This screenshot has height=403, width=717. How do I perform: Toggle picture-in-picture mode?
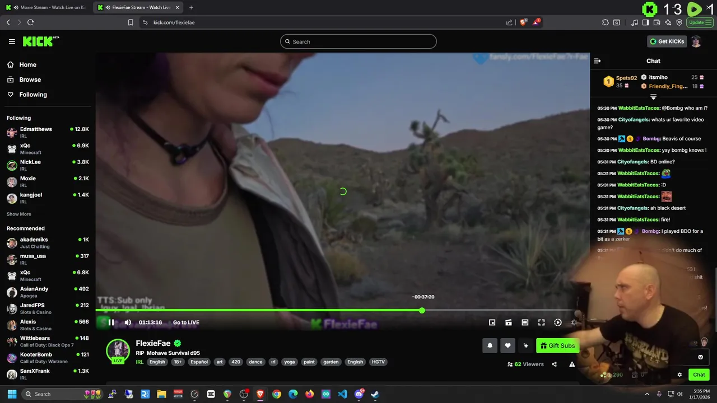pyautogui.click(x=492, y=322)
